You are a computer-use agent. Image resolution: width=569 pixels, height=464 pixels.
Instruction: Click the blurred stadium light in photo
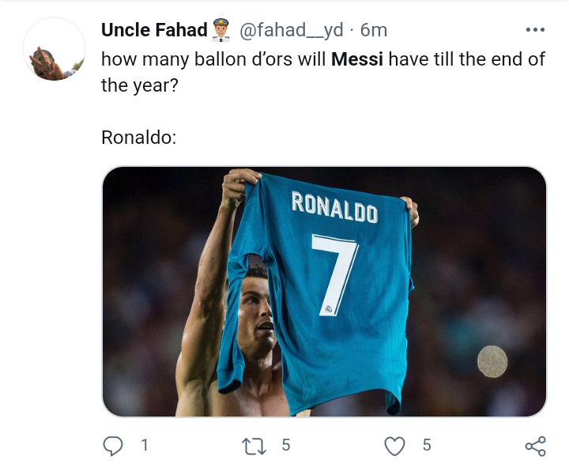[492, 361]
